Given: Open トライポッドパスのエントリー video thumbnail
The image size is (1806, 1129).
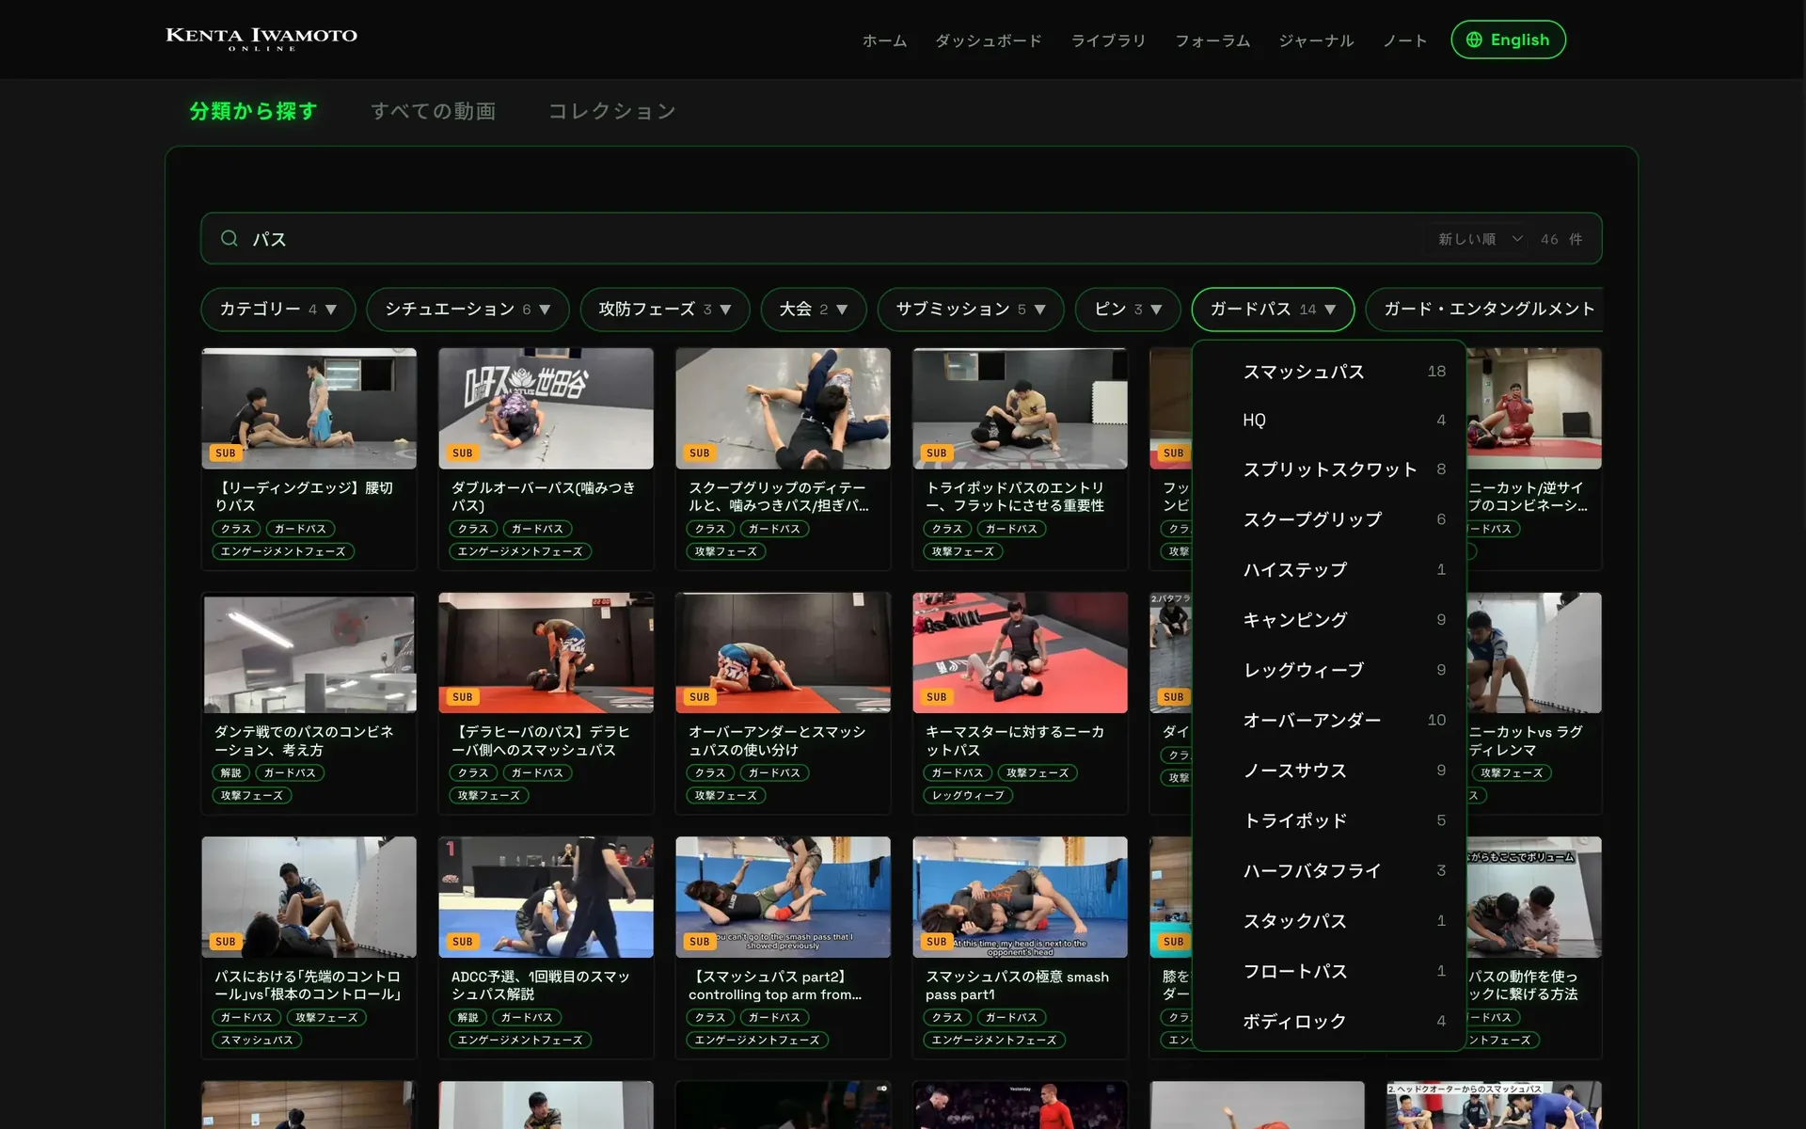Looking at the screenshot, I should [x=1020, y=408].
